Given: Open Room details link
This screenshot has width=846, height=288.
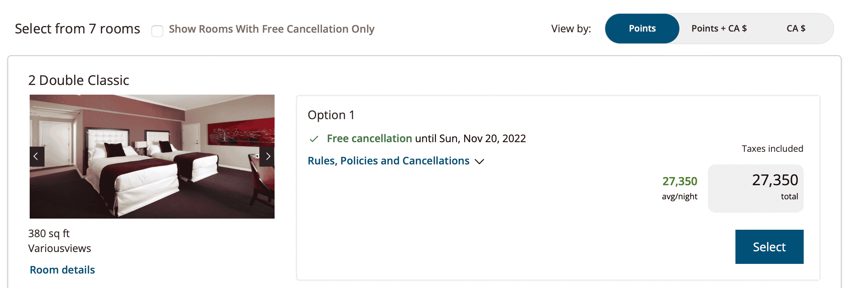Looking at the screenshot, I should tap(62, 270).
